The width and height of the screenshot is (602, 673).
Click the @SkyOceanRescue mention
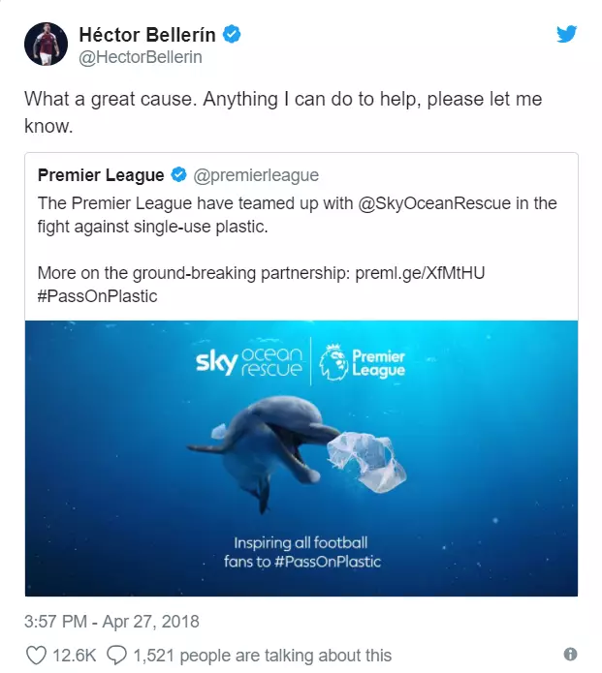434,203
